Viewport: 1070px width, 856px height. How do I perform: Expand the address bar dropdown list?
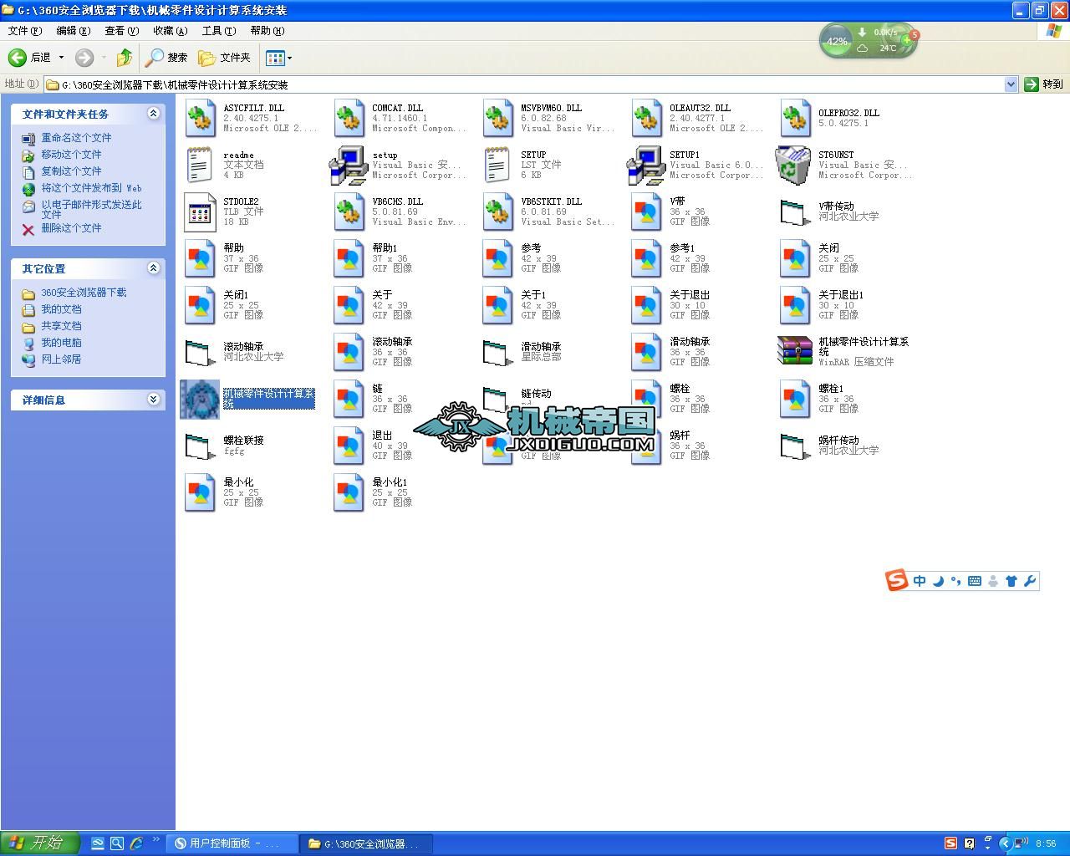(1011, 84)
